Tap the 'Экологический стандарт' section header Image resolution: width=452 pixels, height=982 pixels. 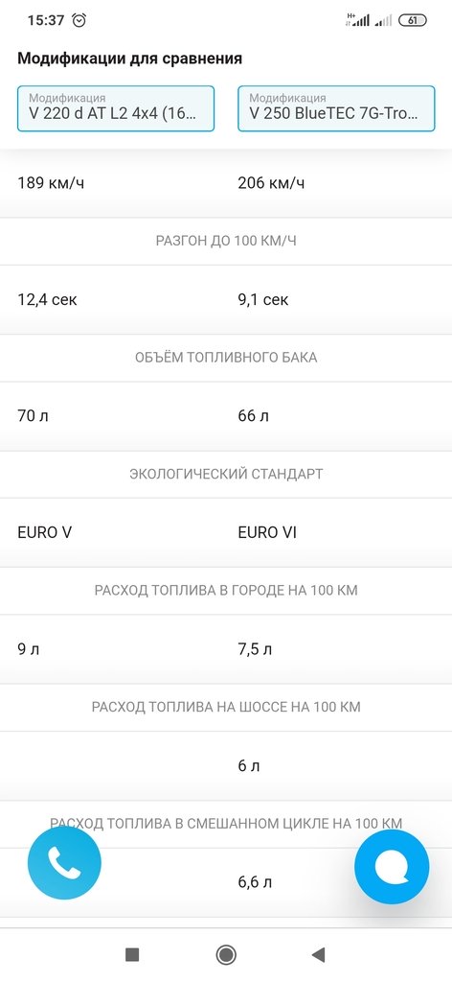click(226, 474)
